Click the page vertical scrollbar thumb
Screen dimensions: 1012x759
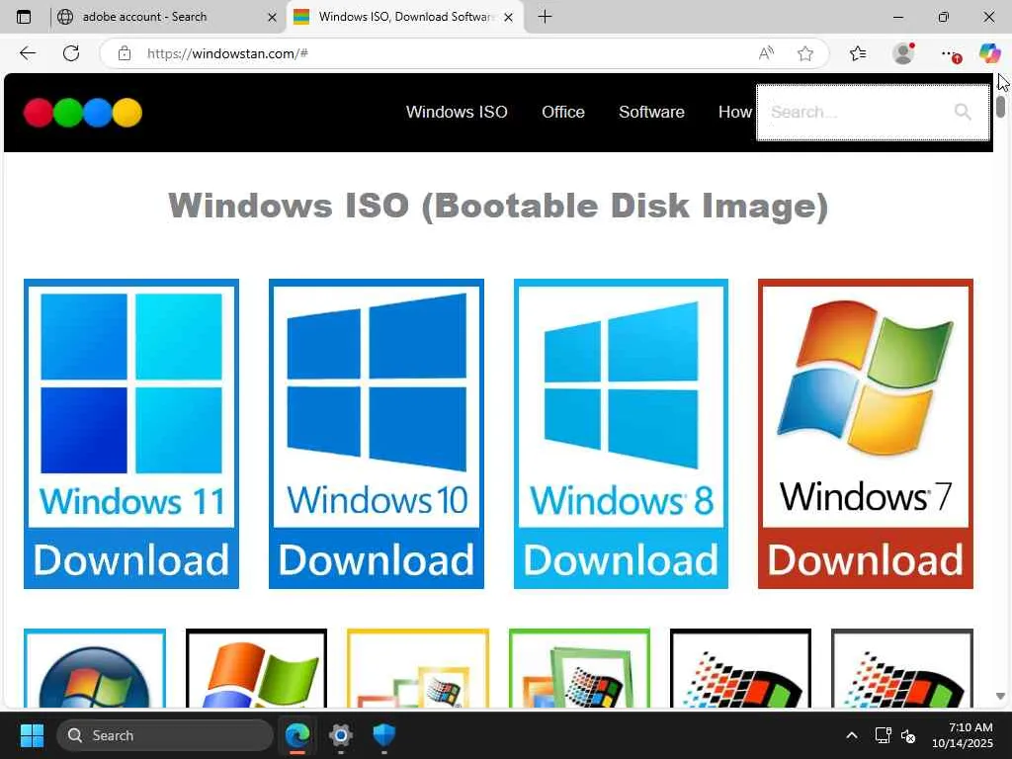pos(1000,106)
